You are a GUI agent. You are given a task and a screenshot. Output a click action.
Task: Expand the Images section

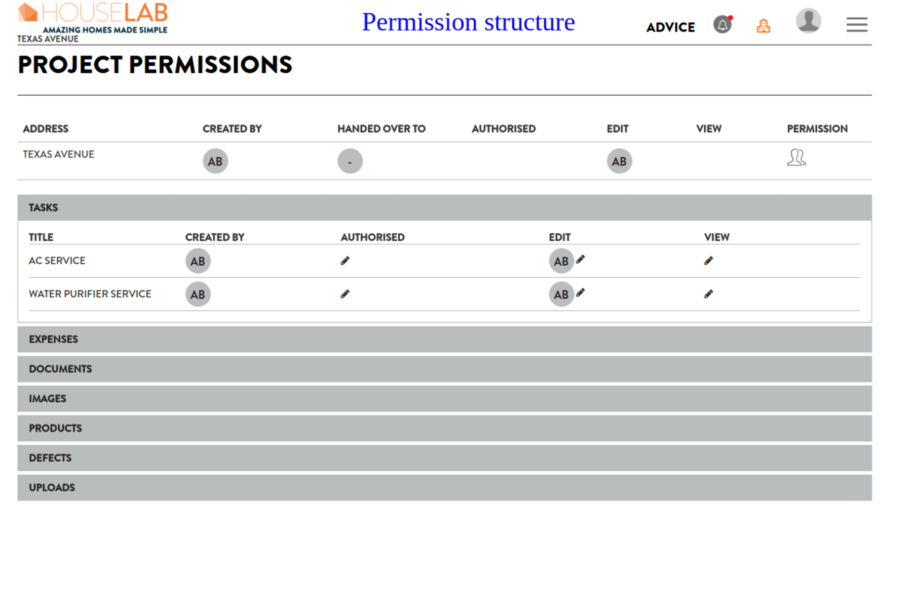click(444, 398)
